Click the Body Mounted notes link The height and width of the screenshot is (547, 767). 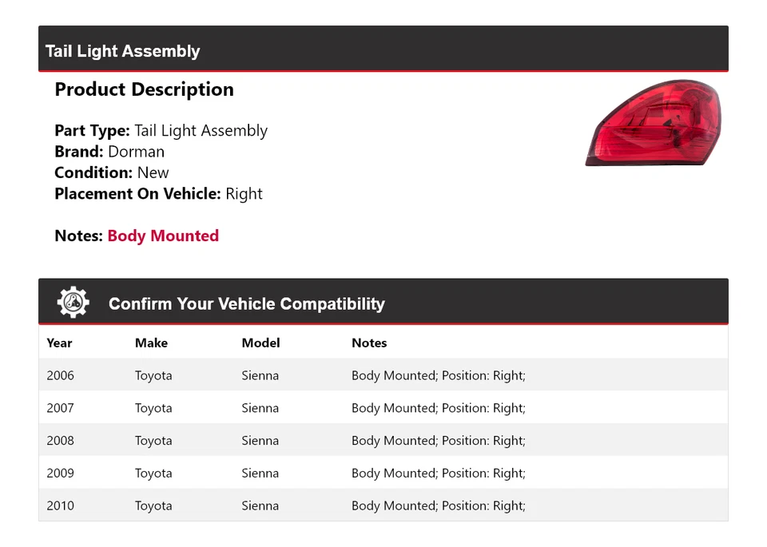point(163,236)
